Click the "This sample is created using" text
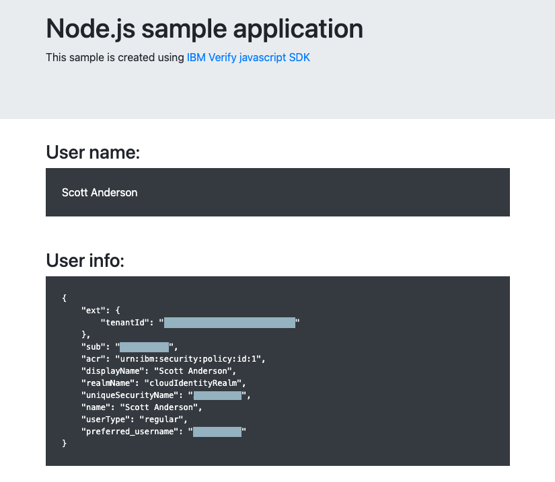555x482 pixels. (115, 57)
